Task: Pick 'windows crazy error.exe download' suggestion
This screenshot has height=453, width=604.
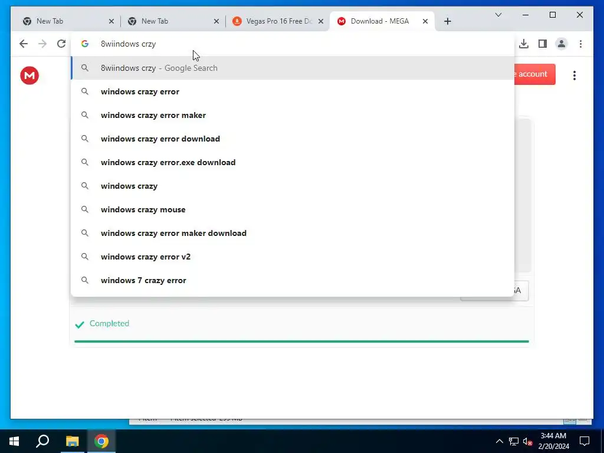Action: click(293, 162)
